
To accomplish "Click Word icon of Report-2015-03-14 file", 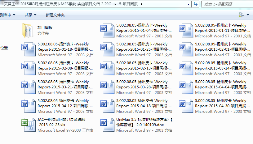I will [x=186, y=68].
